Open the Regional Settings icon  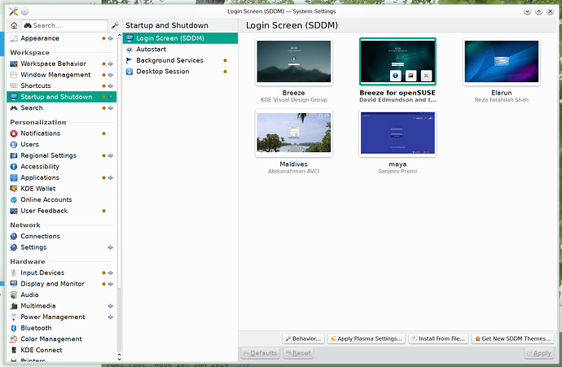14,155
